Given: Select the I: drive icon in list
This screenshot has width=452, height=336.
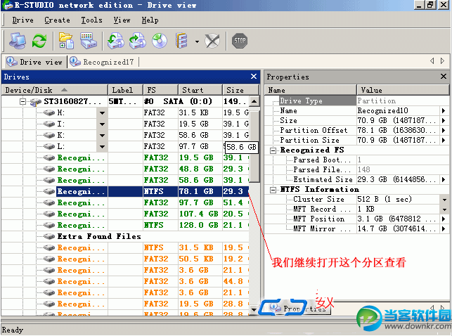Looking at the screenshot, I should (x=49, y=124).
